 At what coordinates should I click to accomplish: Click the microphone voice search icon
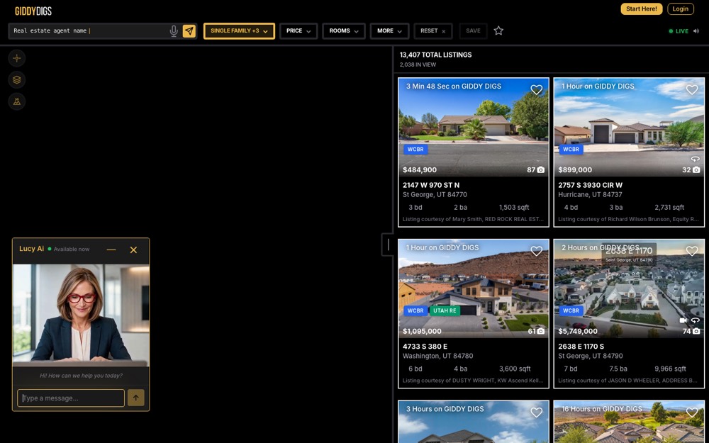(x=174, y=30)
